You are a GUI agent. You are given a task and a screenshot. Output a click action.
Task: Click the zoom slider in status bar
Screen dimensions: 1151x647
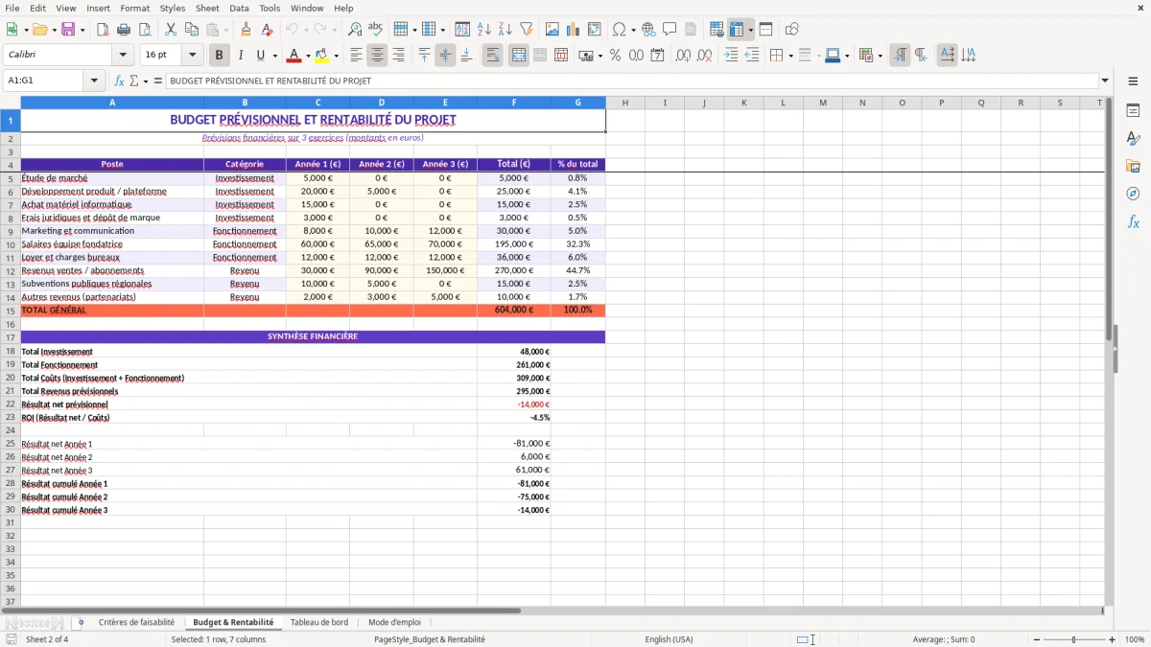[x=1073, y=639]
